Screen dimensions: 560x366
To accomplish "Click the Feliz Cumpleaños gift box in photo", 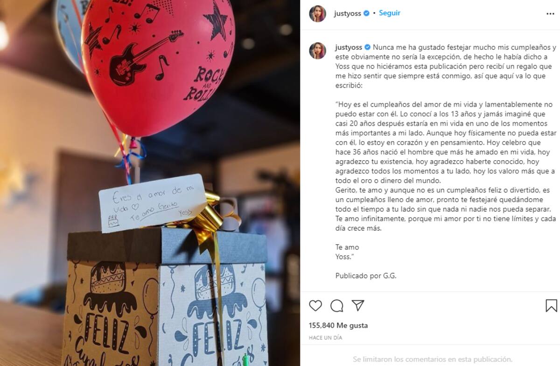I will (167, 298).
